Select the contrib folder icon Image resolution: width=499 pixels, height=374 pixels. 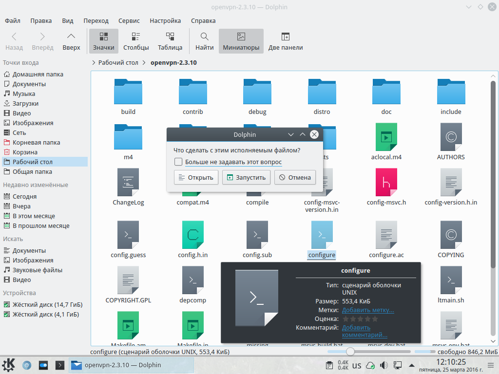[193, 92]
